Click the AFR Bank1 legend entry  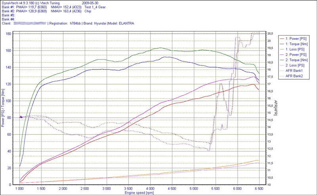294,70
